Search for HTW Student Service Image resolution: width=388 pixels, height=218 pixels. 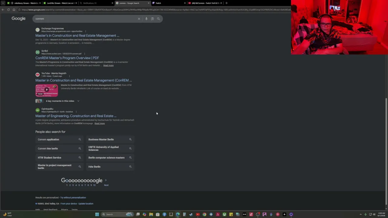(59, 158)
